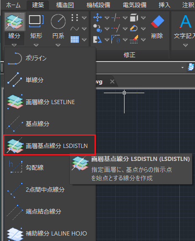Click the point array dots icon
The width and height of the screenshot is (195, 241).
click(x=75, y=18)
